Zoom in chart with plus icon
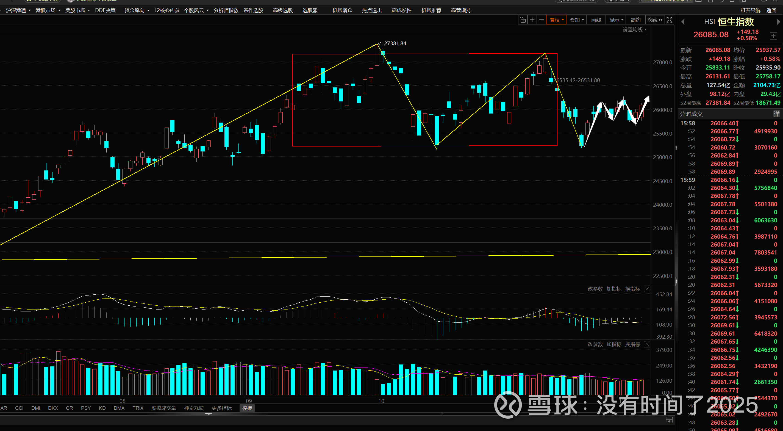 click(x=532, y=20)
